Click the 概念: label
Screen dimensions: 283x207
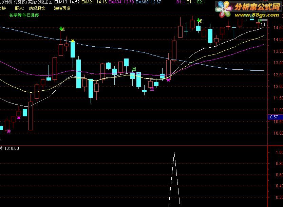[19, 8]
